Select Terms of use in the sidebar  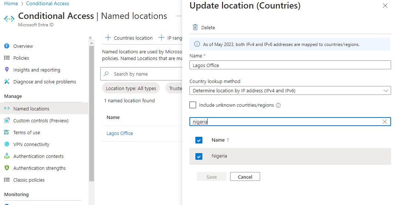[27, 132]
